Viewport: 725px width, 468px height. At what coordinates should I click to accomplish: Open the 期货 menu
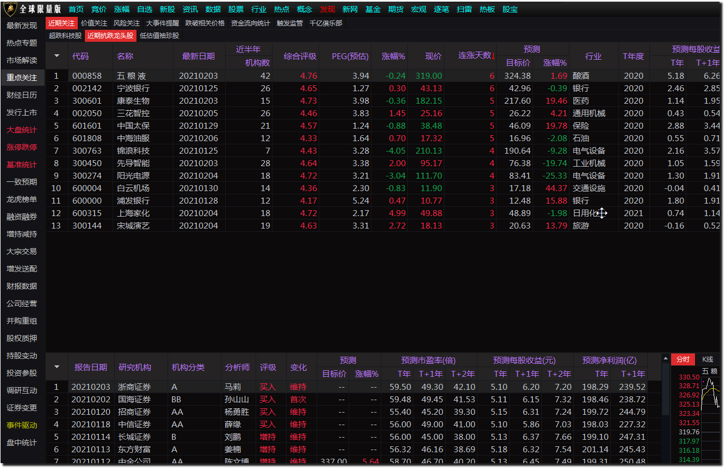click(x=396, y=9)
